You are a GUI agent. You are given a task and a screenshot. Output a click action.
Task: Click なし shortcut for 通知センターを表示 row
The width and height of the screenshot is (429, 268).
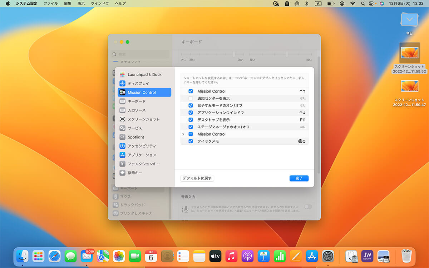pos(303,98)
